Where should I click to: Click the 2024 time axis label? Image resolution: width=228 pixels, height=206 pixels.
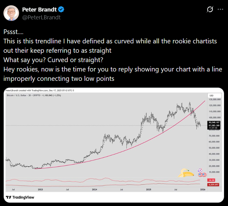click(x=95, y=189)
